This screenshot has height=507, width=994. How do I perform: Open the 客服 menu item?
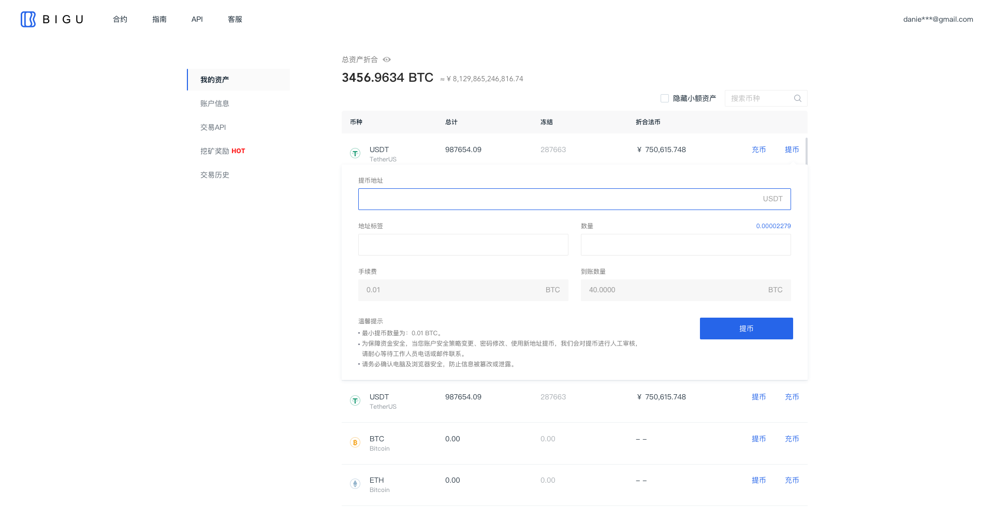pos(235,19)
